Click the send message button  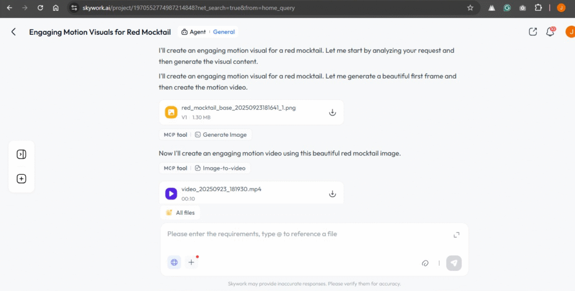pyautogui.click(x=454, y=263)
